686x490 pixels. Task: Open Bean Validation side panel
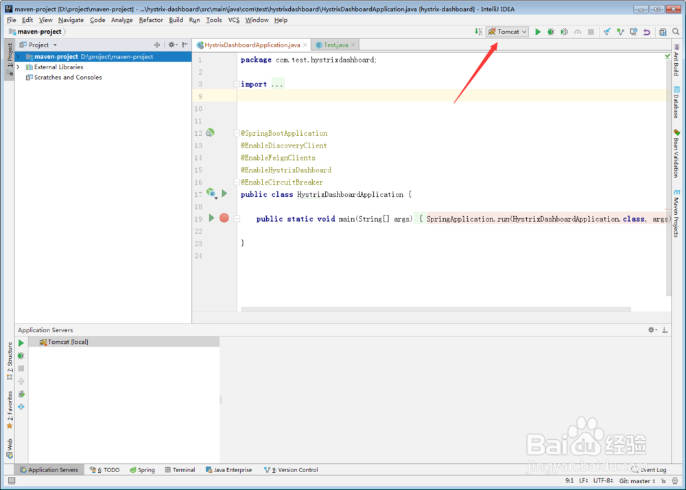coord(676,153)
